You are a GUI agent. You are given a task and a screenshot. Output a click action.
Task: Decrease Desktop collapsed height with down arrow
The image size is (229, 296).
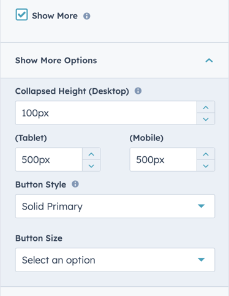(206, 119)
